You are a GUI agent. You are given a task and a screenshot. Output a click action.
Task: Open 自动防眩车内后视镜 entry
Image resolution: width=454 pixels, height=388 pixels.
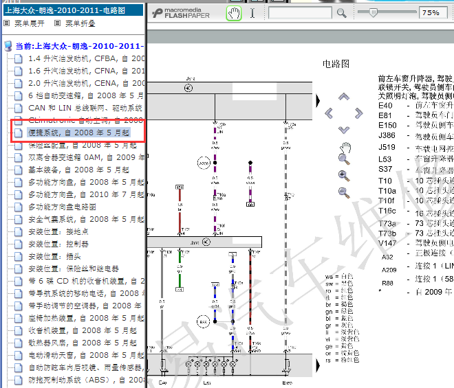pos(86,368)
